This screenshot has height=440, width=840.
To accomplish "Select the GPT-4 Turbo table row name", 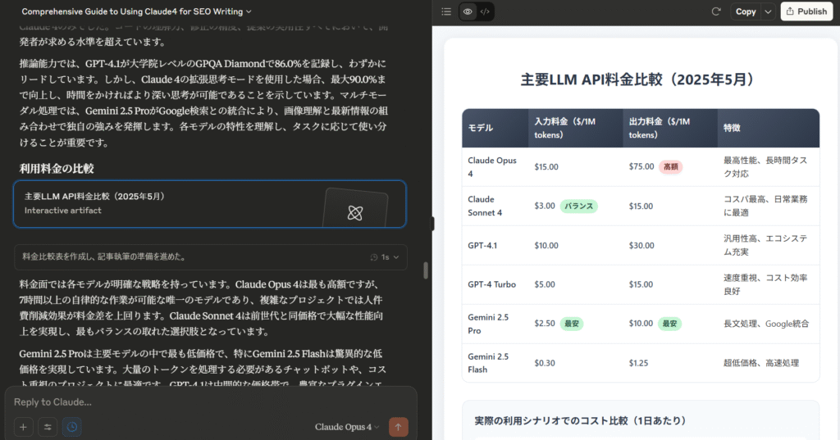I will click(x=492, y=285).
